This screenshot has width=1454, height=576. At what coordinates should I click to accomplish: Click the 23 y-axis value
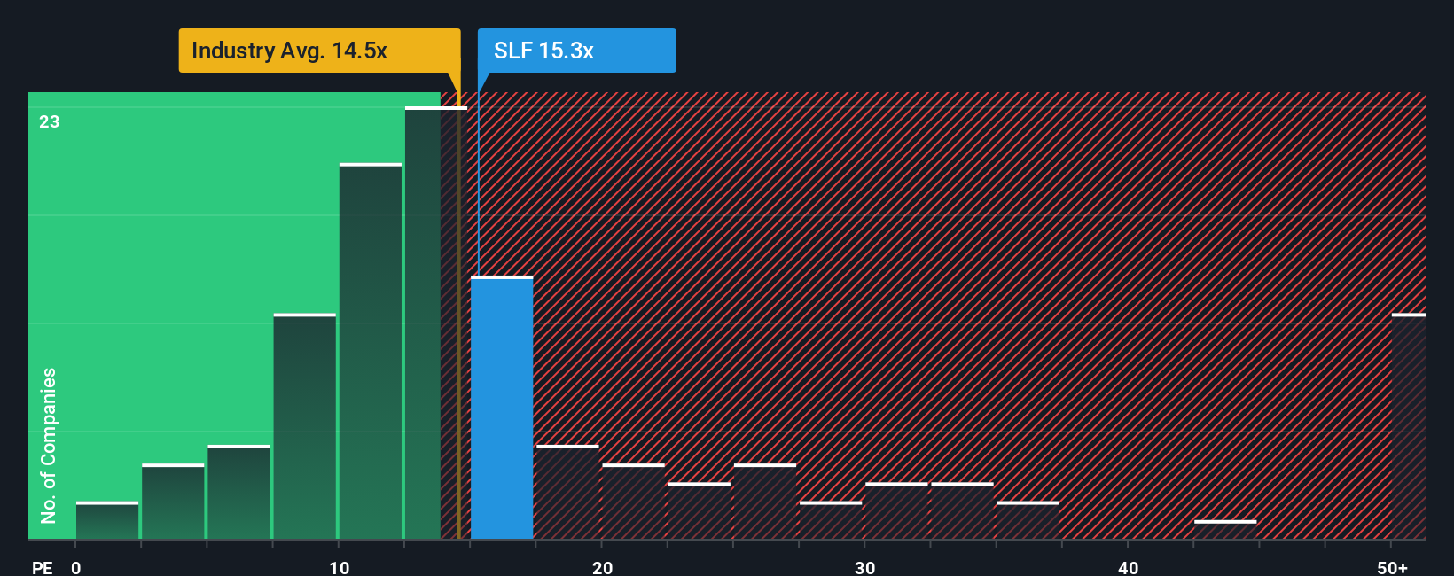point(50,121)
